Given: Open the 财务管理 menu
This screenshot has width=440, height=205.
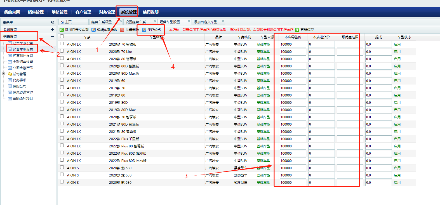Looking at the screenshot, I should tap(107, 12).
